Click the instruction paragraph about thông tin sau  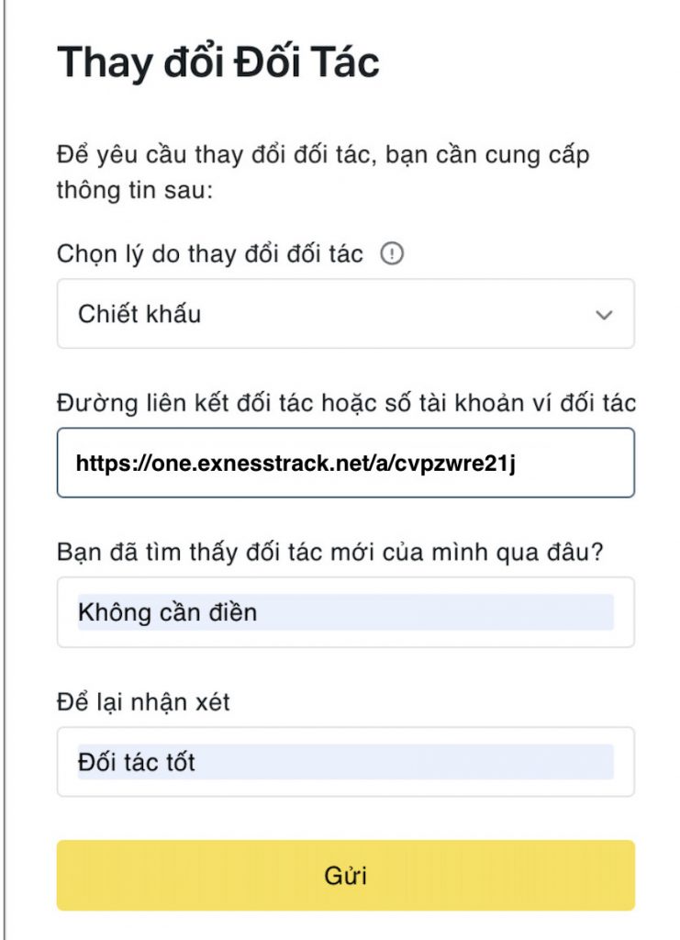pyautogui.click(x=323, y=173)
